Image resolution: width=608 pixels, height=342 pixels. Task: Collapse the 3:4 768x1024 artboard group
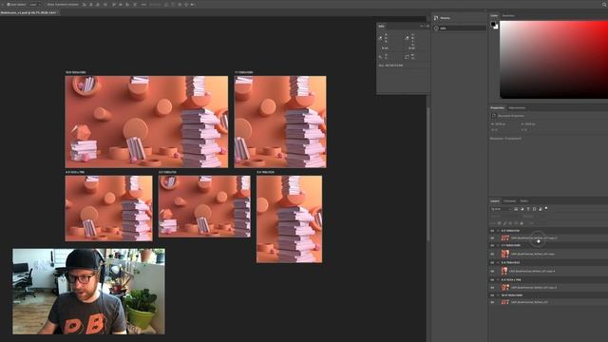pyautogui.click(x=498, y=262)
